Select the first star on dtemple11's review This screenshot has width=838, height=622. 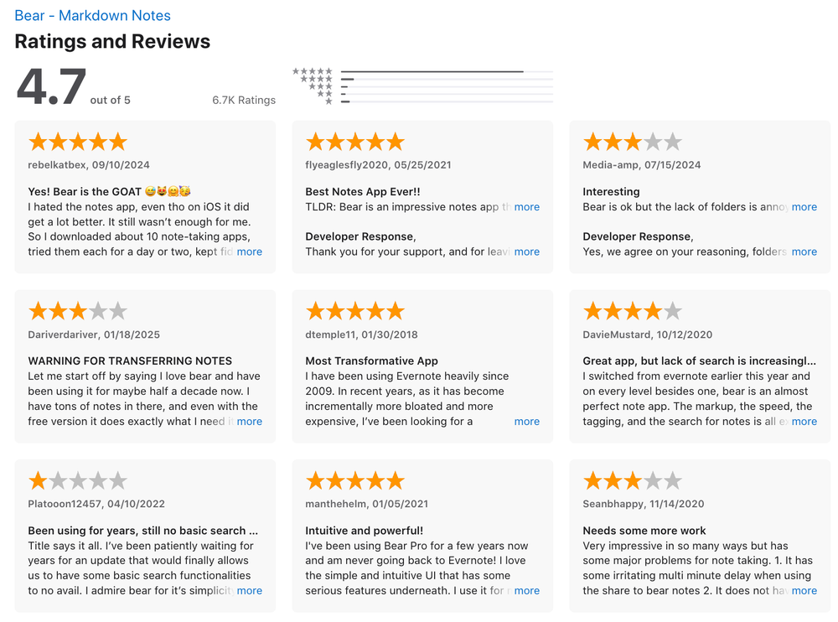[313, 310]
